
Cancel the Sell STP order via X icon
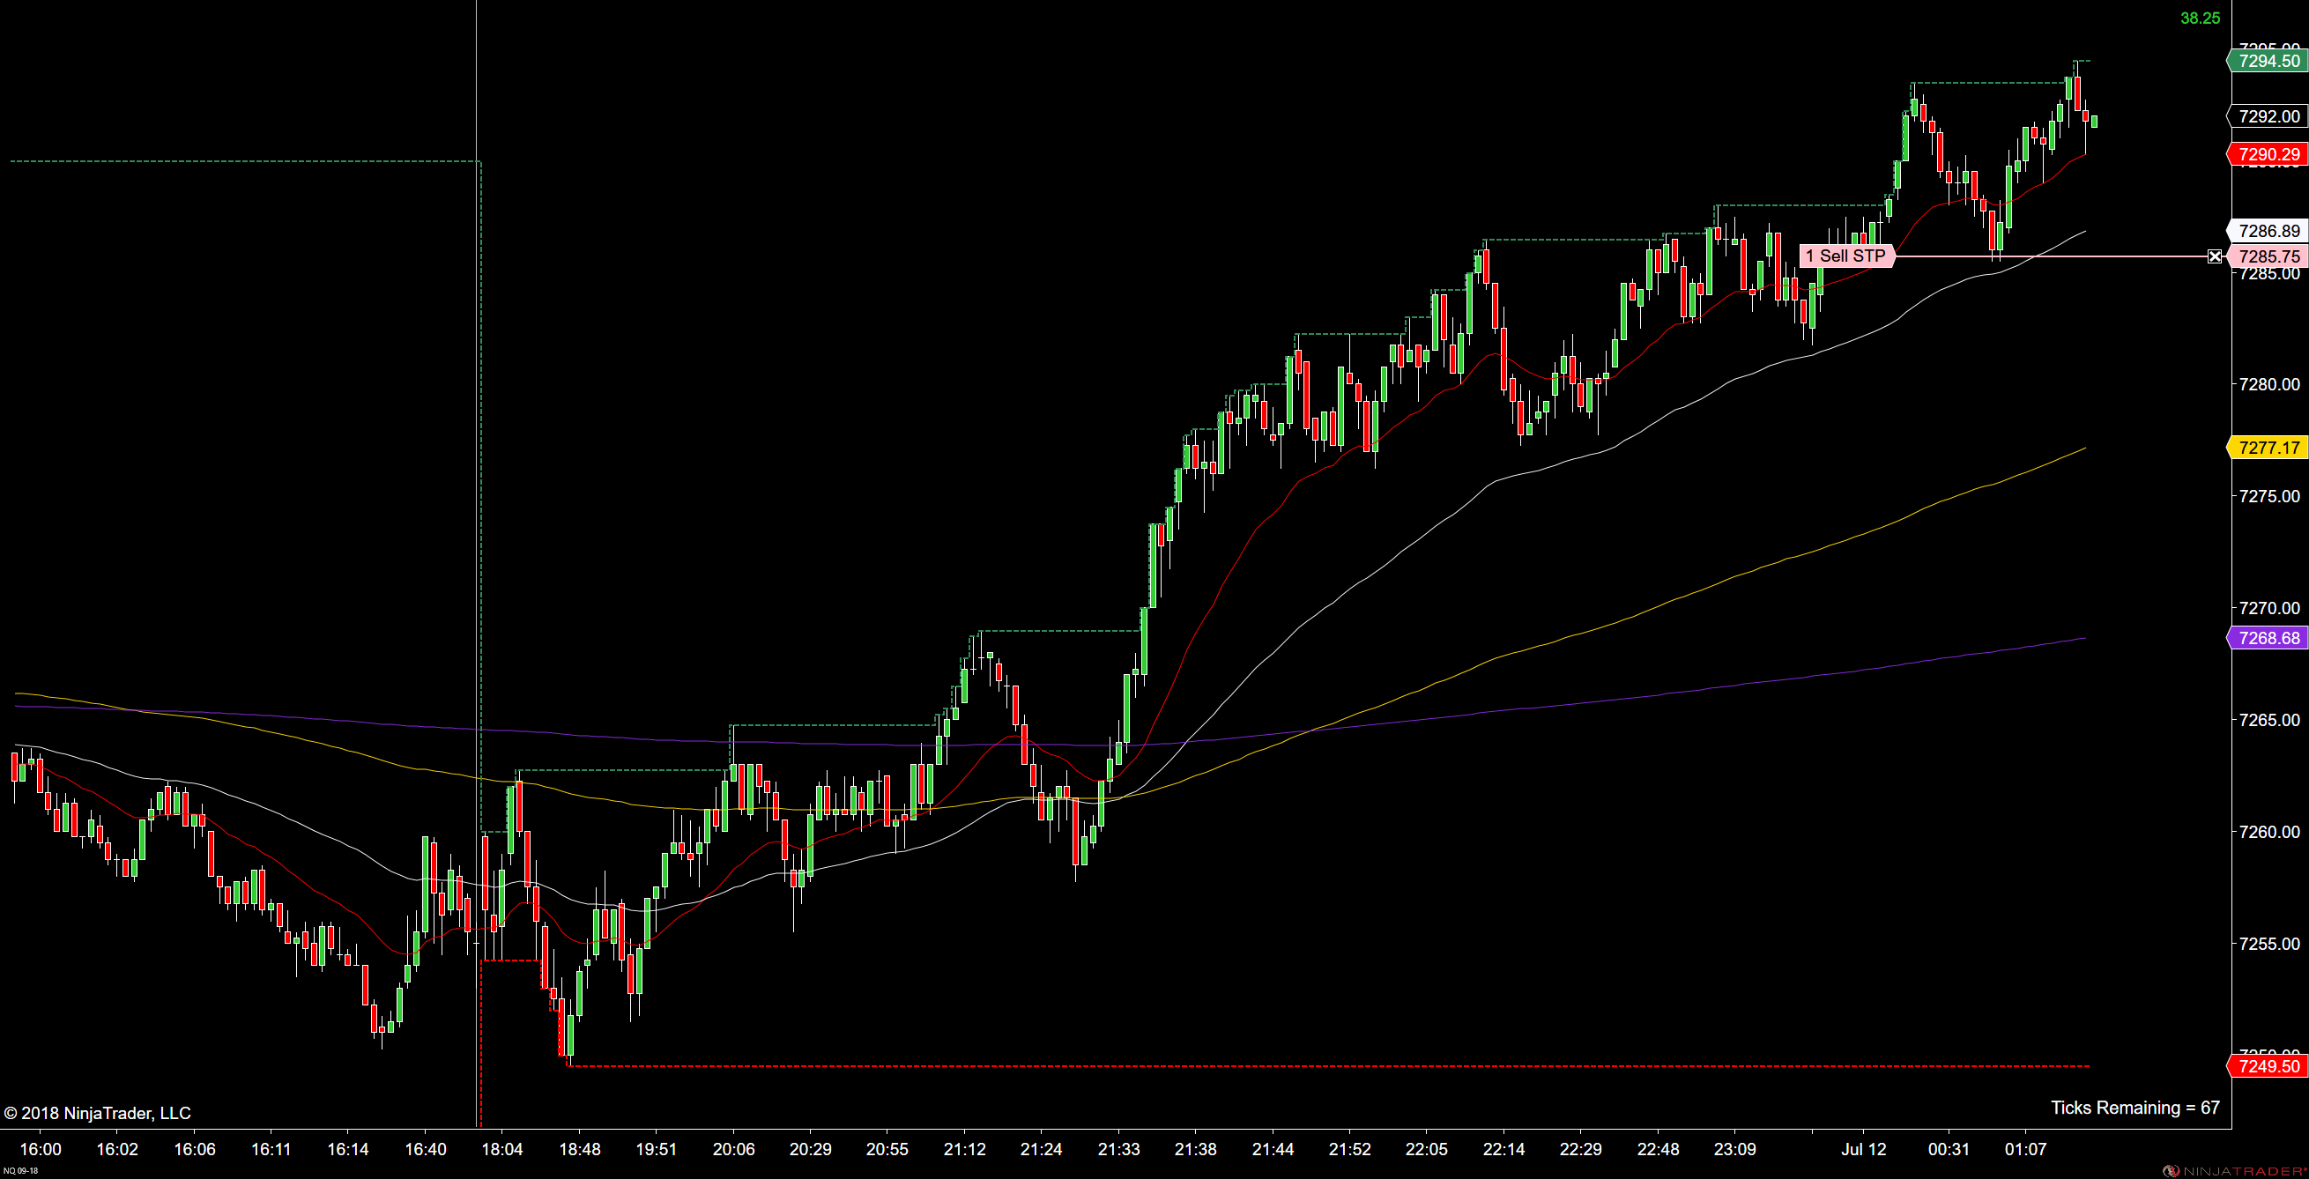tap(2215, 256)
